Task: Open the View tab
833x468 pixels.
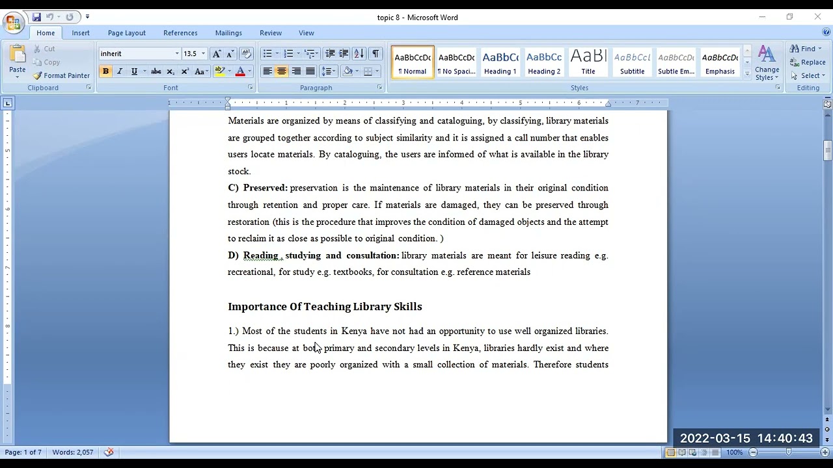Action: (307, 33)
